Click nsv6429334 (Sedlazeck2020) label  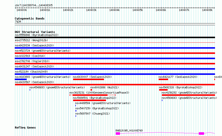pos(34,45)
